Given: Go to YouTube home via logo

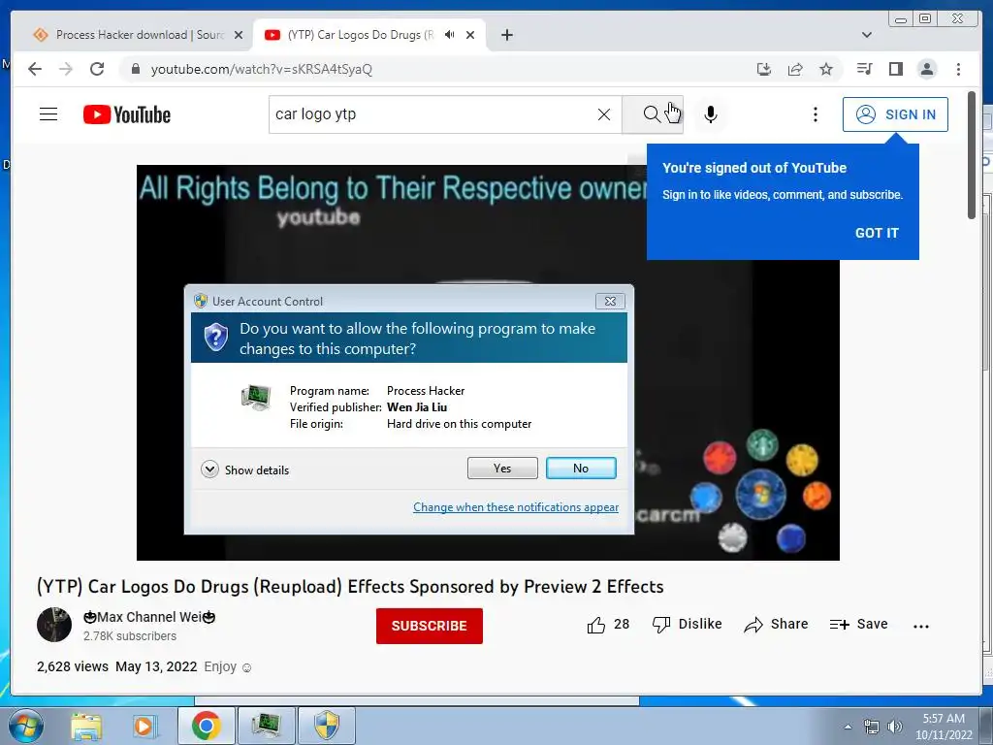Looking at the screenshot, I should coord(127,114).
